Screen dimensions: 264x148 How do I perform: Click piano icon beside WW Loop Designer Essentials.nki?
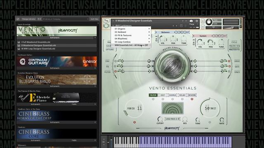tap(19, 49)
